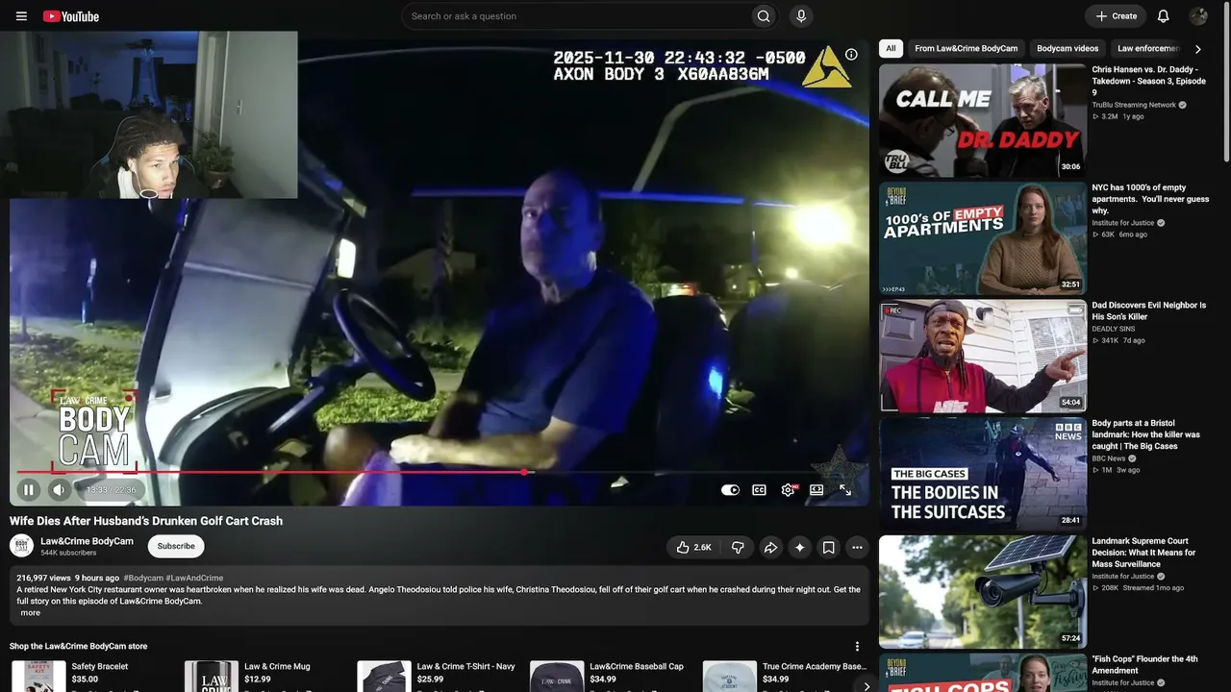This screenshot has width=1231, height=692.
Task: Toggle the autoplay switch
Action: tap(730, 490)
